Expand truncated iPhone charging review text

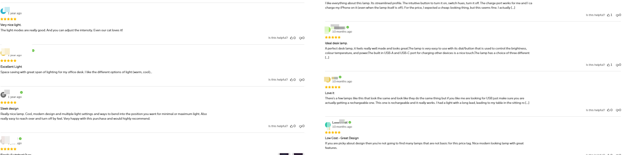click(513, 8)
